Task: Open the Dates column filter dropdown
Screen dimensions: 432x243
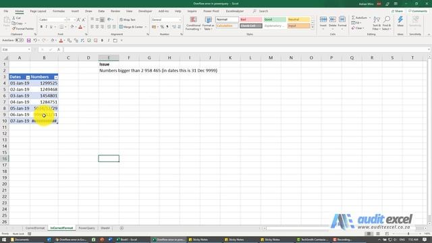Action: (x=28, y=77)
